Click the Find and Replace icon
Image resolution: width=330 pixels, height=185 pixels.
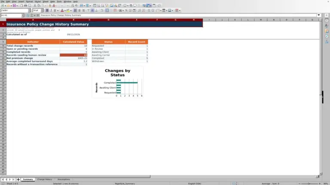pos(72,6)
